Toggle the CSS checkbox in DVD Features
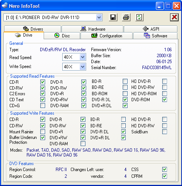This screenshot has height=186, width=182. click(x=164, y=169)
